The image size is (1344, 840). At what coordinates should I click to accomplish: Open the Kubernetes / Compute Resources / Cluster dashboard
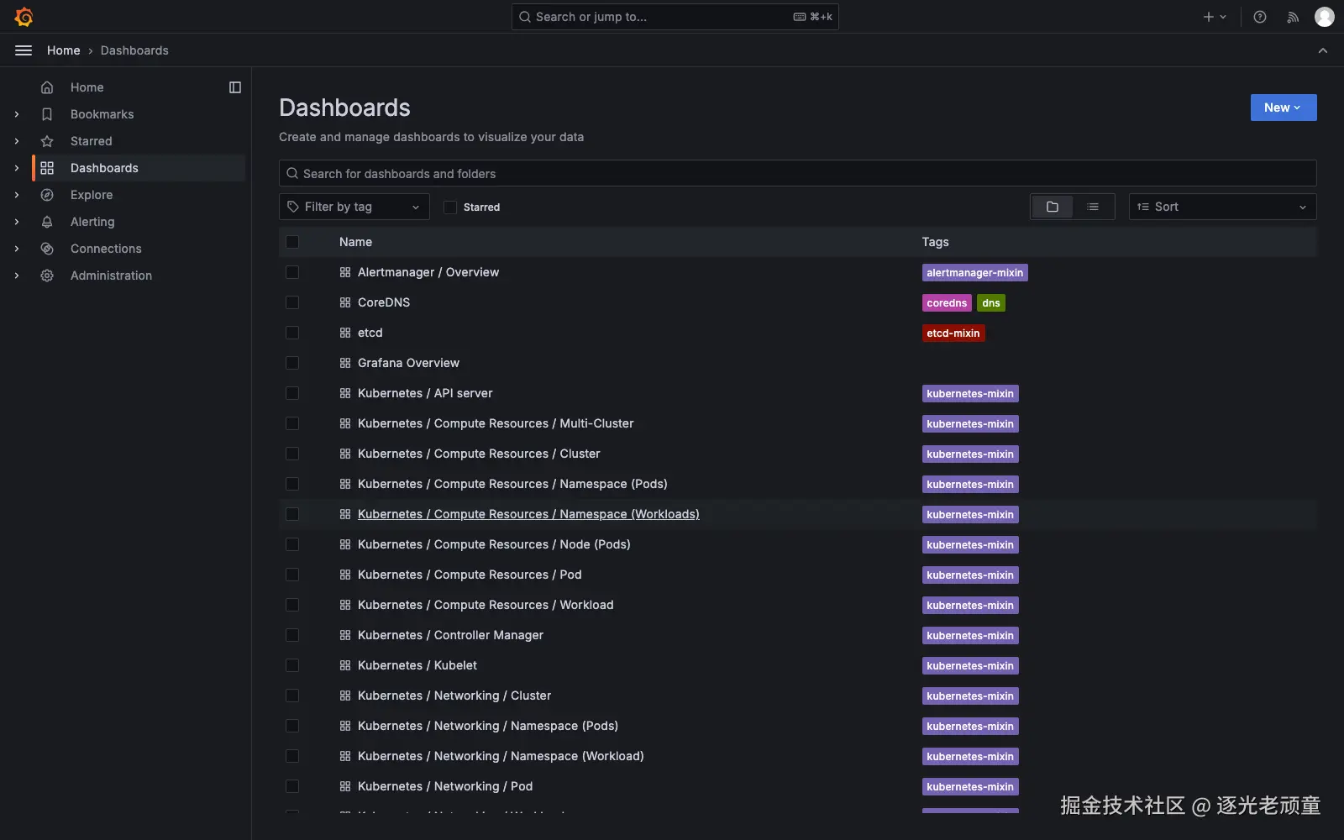coord(479,454)
